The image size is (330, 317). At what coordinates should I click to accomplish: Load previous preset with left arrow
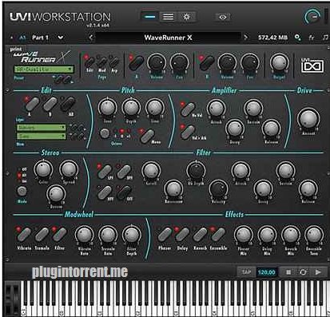pyautogui.click(x=91, y=38)
